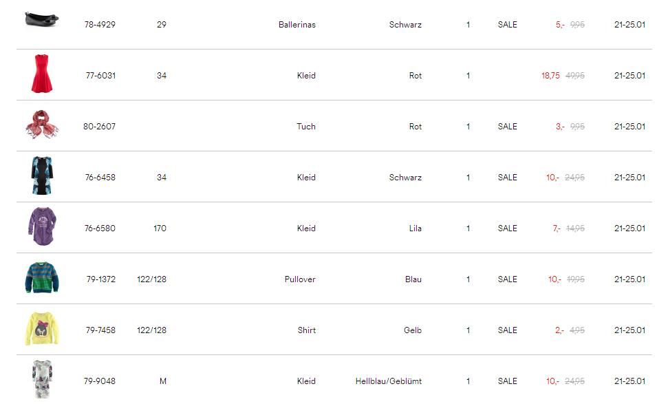Select the yellow shirt thumbnail
Screen dimensions: 668x404
(41, 329)
